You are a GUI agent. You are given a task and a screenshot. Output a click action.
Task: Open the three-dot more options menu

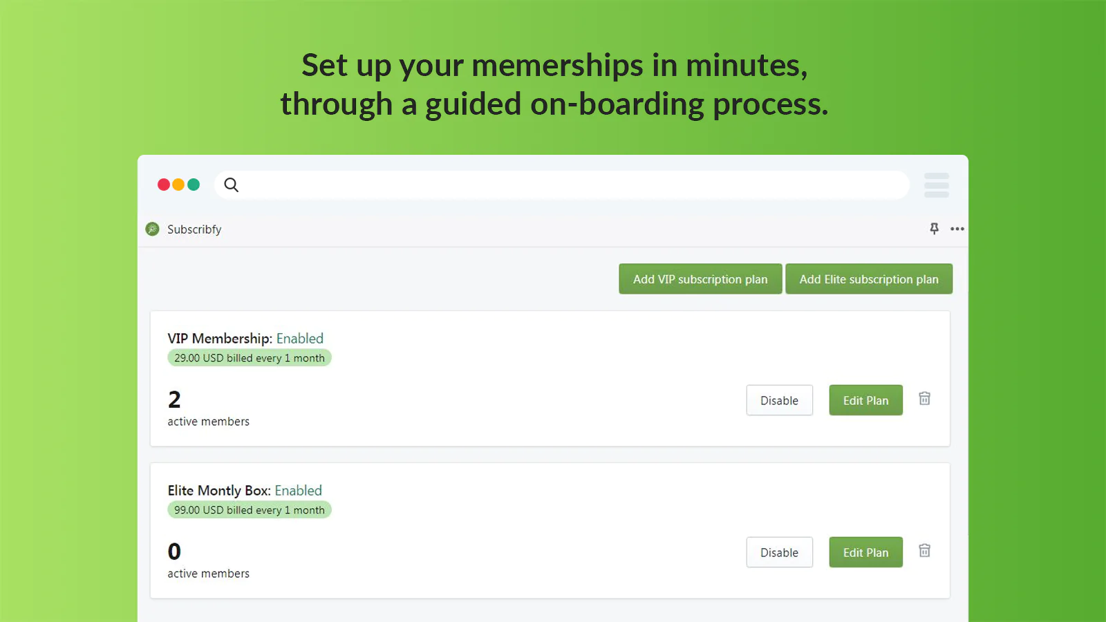[x=957, y=229]
